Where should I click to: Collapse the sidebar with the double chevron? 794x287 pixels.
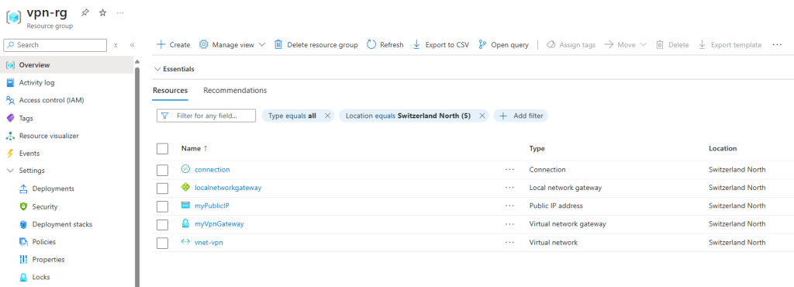click(x=132, y=45)
